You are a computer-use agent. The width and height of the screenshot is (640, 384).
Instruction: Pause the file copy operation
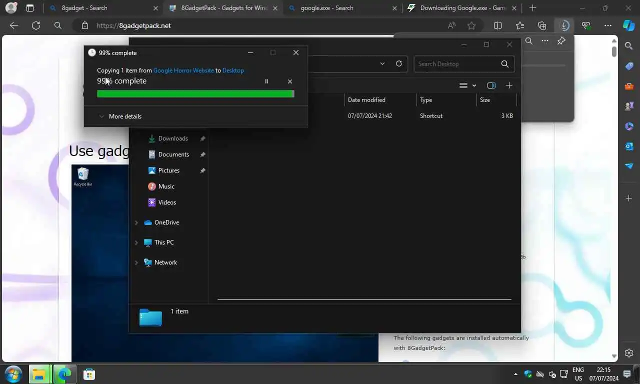point(266,81)
